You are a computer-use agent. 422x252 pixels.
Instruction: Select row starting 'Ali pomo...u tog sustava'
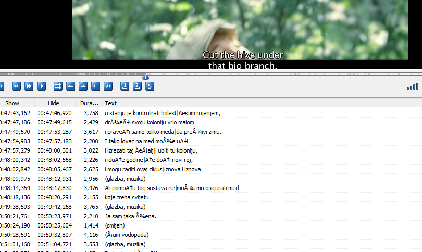coord(211,188)
